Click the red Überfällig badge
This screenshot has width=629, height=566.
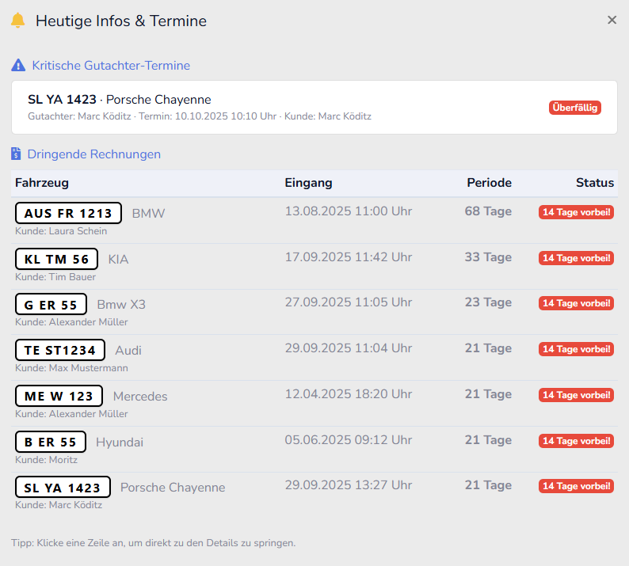574,108
